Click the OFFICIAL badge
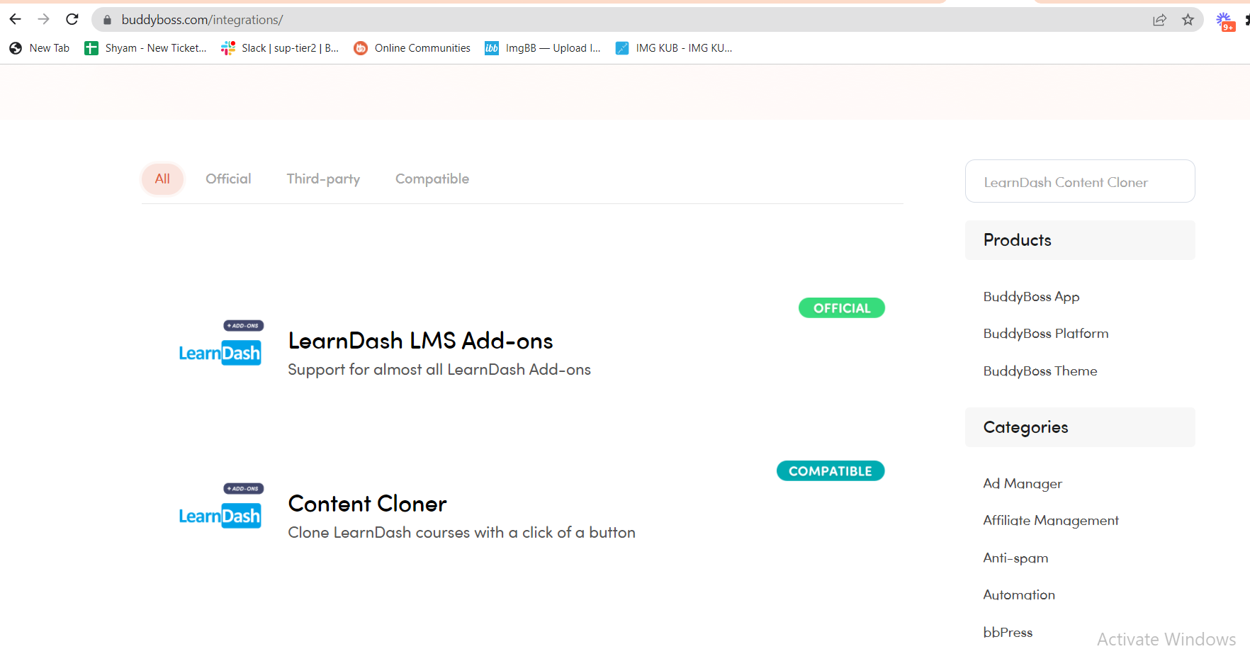 (x=842, y=308)
